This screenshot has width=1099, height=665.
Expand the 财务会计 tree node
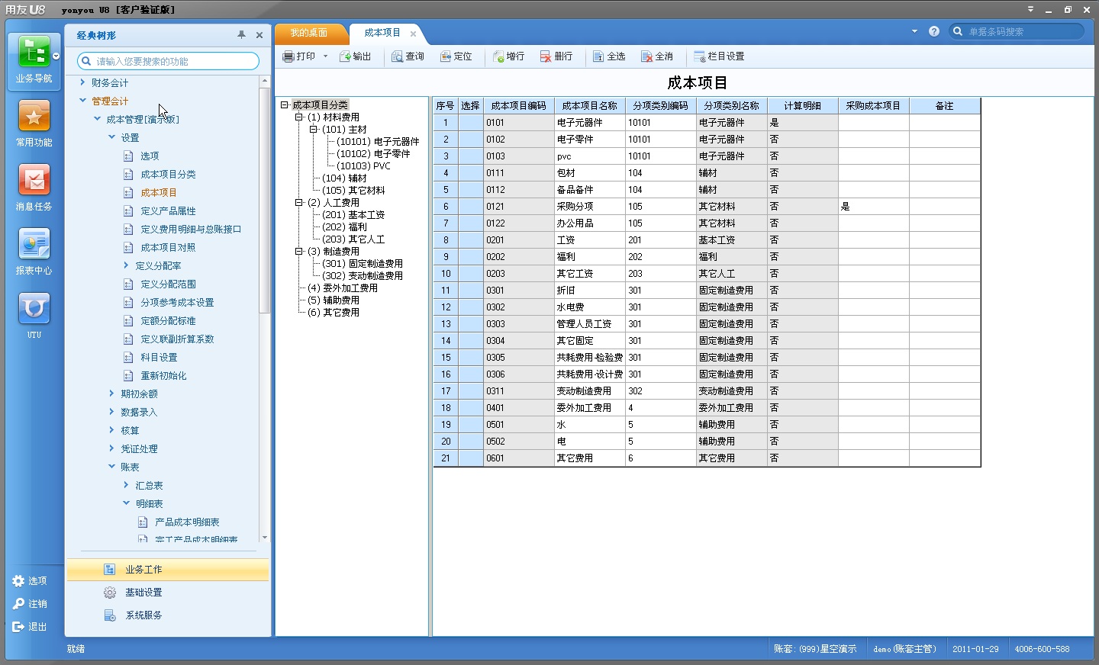(83, 82)
